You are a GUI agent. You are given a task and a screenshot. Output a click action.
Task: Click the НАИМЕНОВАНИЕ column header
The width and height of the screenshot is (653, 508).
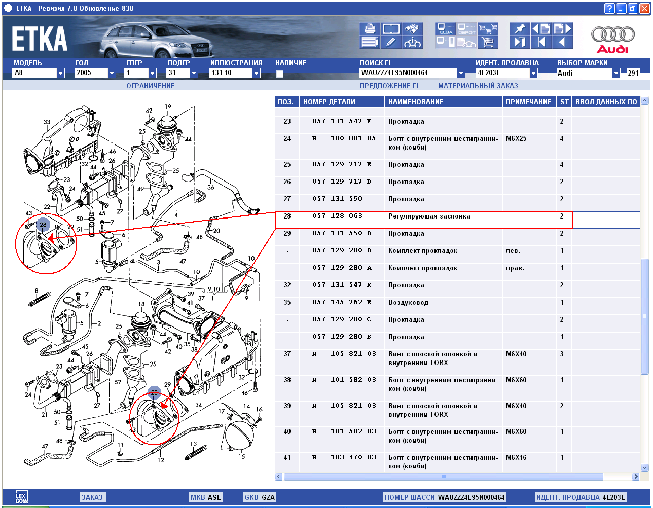coord(444,102)
